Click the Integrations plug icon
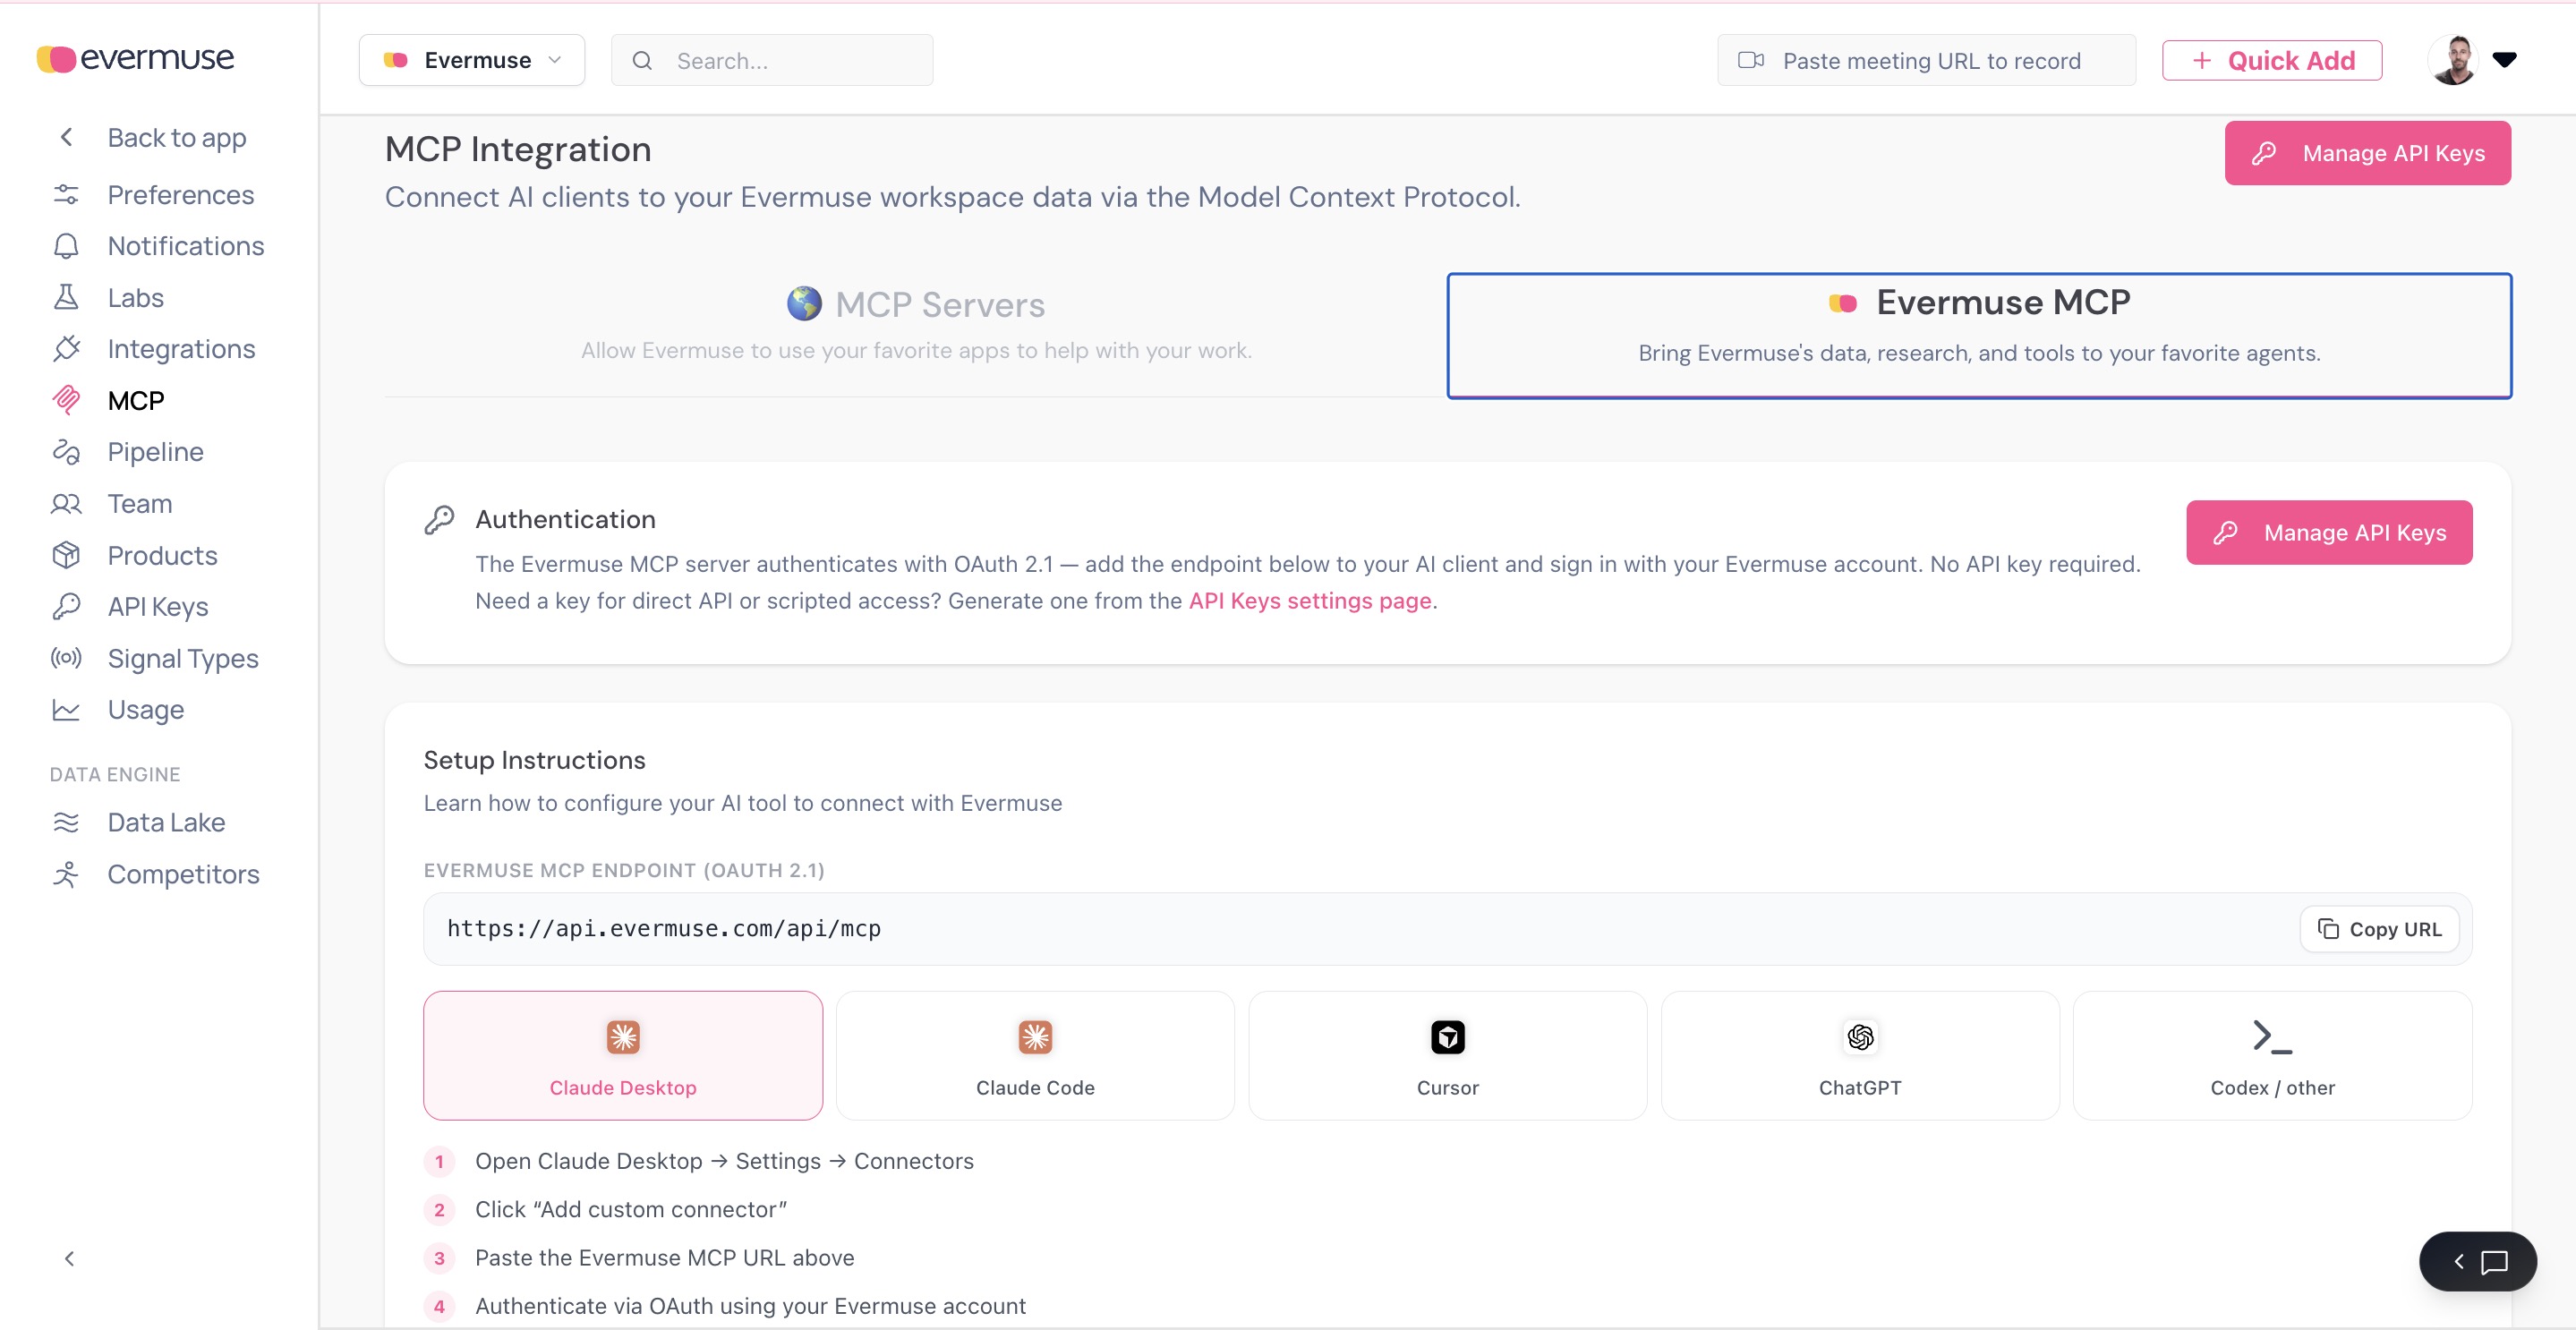The image size is (2576, 1330). tap(66, 348)
